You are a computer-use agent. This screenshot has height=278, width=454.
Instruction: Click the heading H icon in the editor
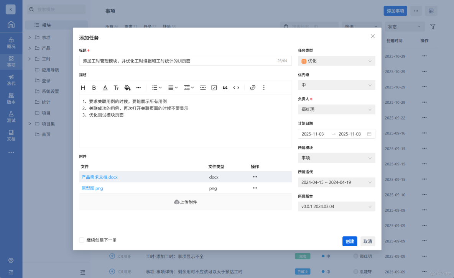point(83,87)
